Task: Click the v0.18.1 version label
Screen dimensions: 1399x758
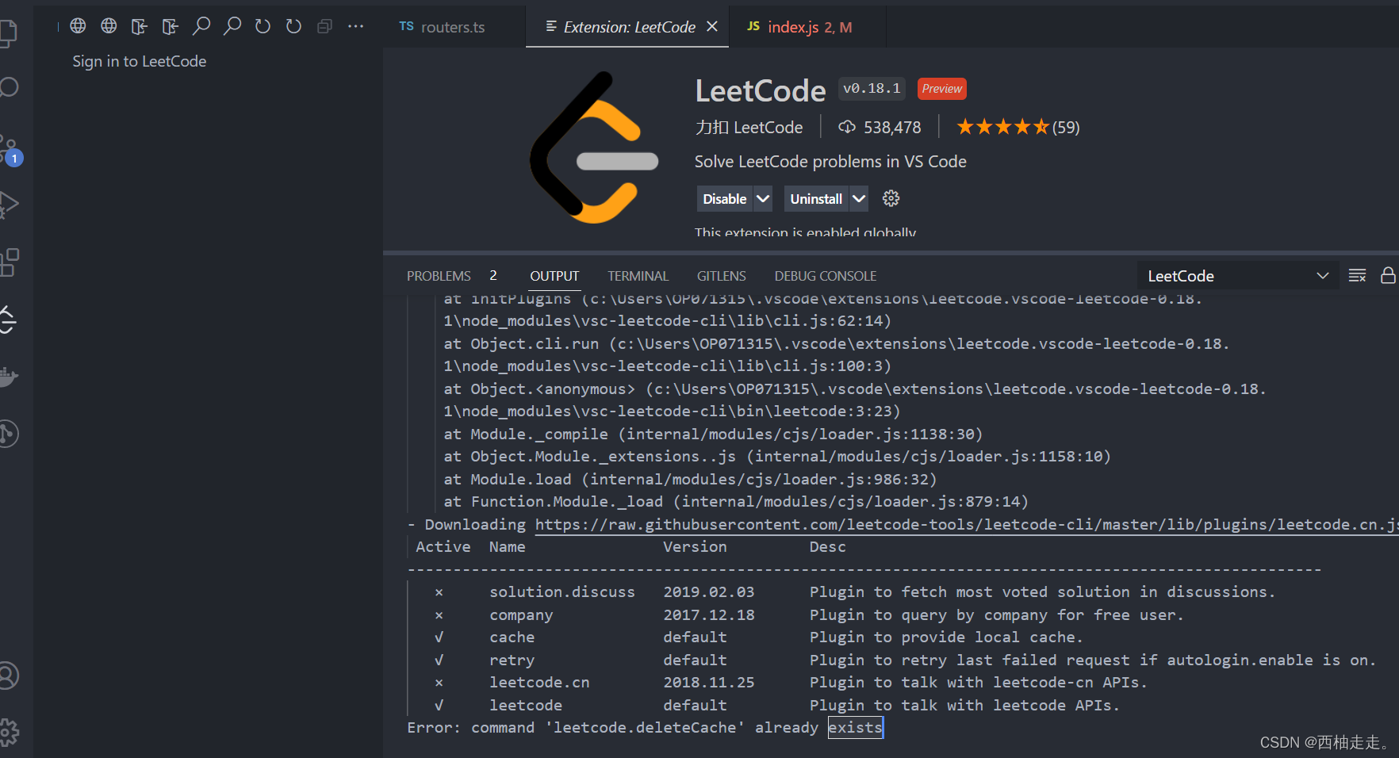Action: pyautogui.click(x=872, y=89)
